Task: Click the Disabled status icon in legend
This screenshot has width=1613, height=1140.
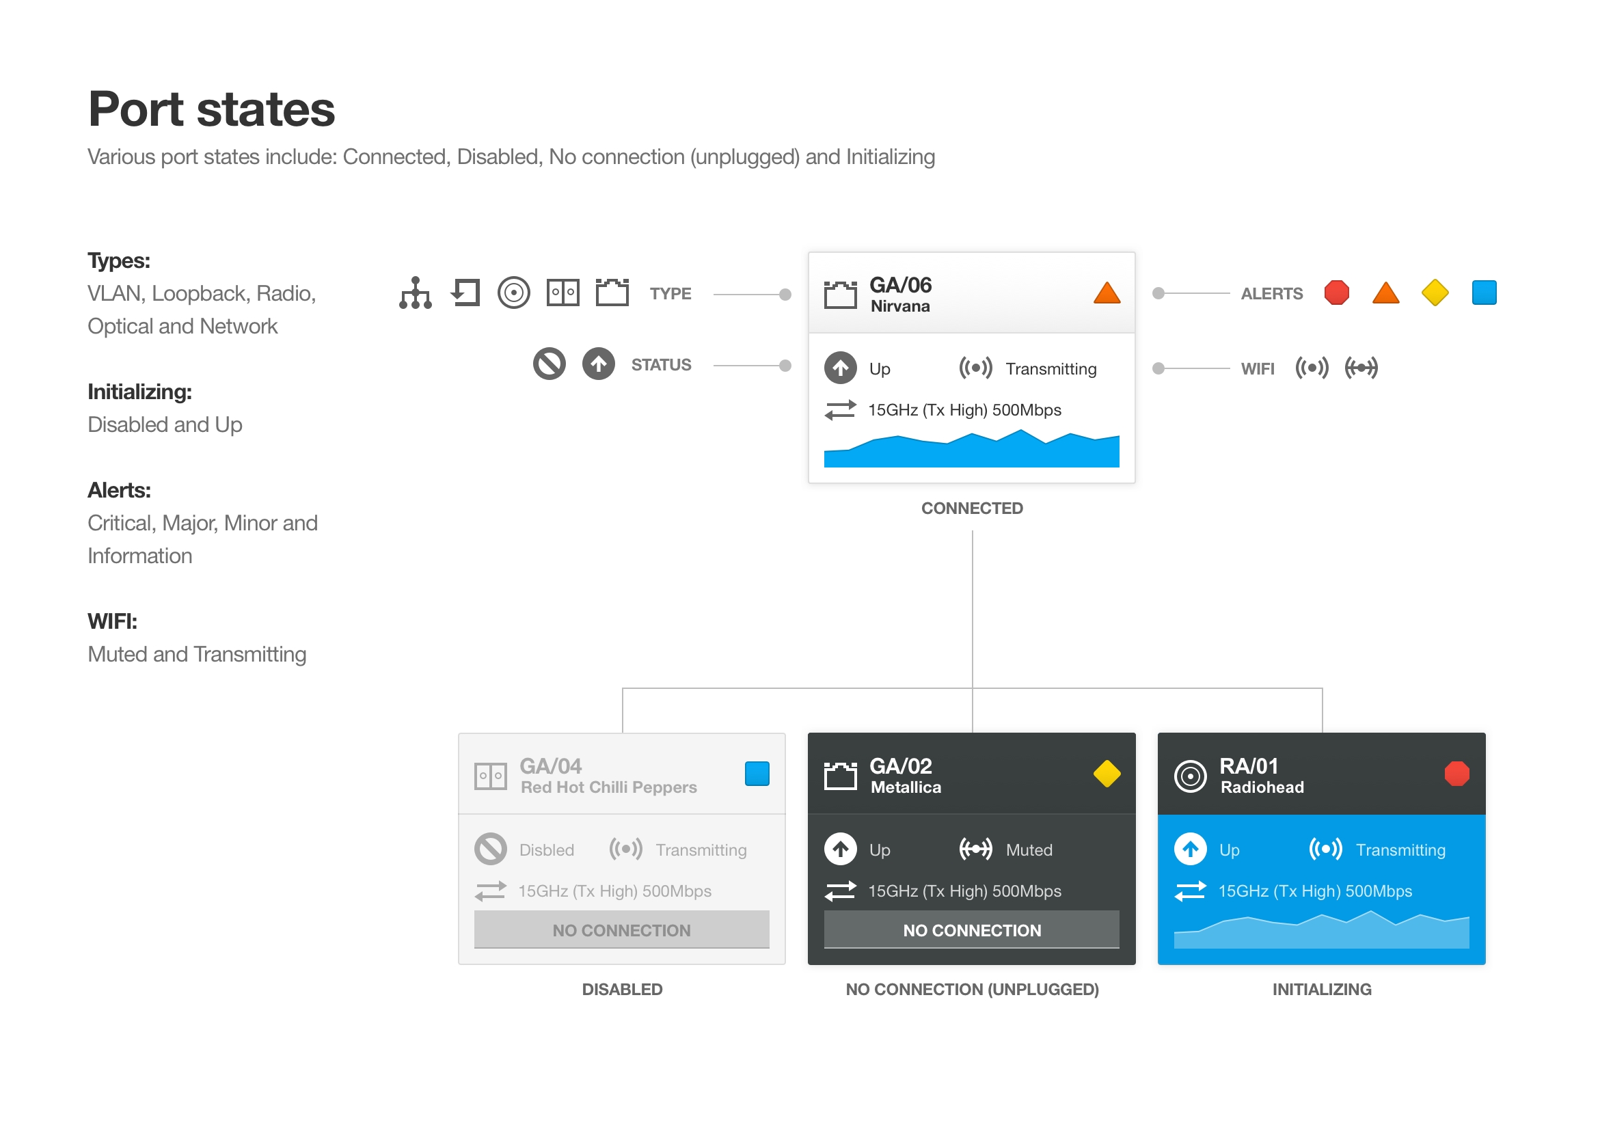Action: 550,364
